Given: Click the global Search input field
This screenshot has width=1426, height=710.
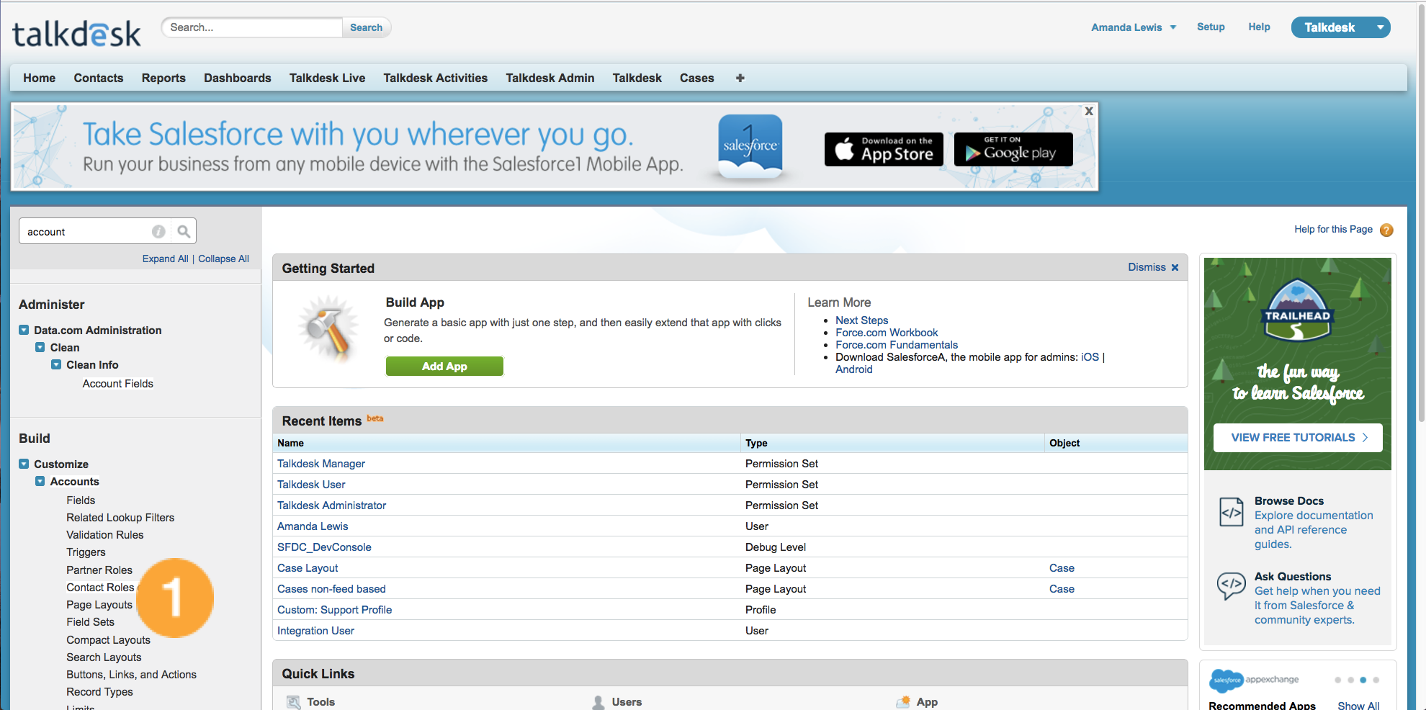Looking at the screenshot, I should [x=252, y=27].
